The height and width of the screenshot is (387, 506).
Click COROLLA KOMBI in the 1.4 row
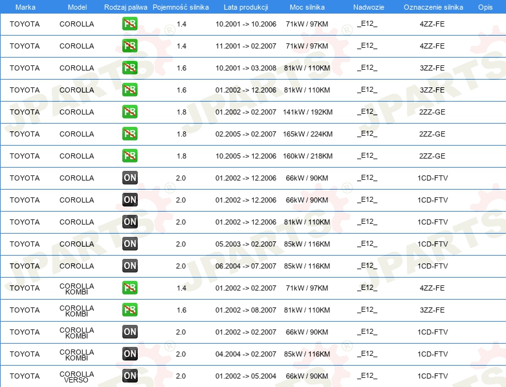click(x=77, y=289)
